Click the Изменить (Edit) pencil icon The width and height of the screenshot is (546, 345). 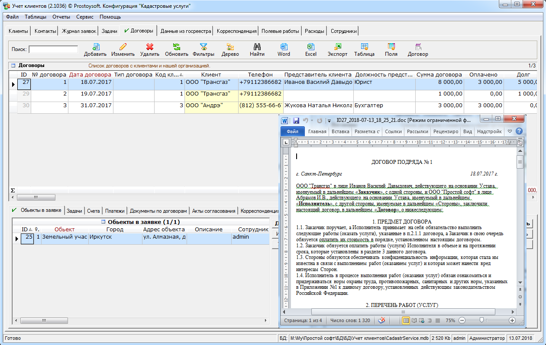[123, 47]
